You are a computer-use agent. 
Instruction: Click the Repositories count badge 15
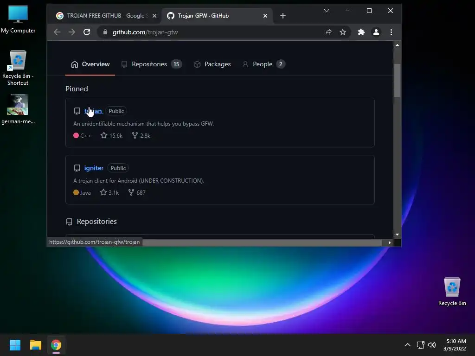click(176, 64)
